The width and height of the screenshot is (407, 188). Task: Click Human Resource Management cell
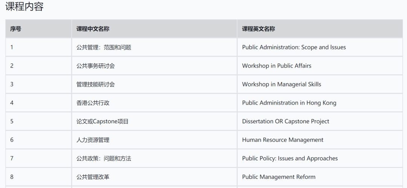(320, 140)
